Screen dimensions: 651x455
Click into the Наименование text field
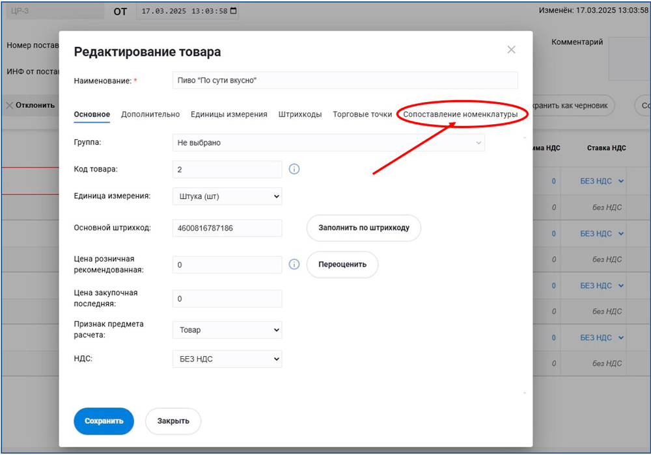click(x=345, y=80)
